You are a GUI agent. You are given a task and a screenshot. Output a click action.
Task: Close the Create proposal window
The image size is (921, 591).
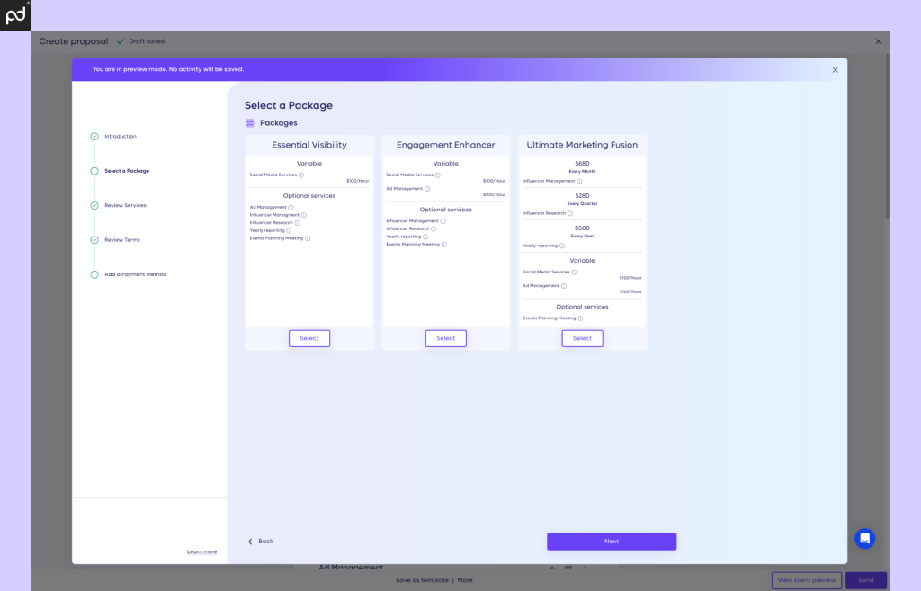coord(878,41)
